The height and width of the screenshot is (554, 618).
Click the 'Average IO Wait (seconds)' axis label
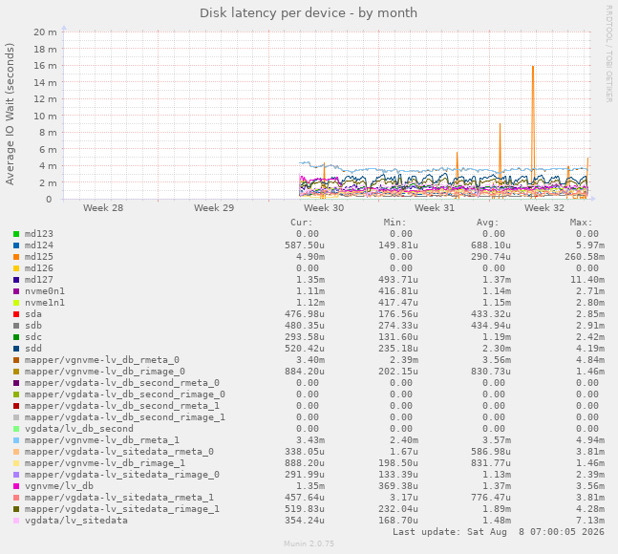(x=10, y=114)
